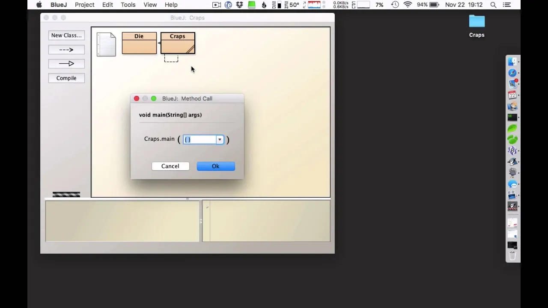The image size is (548, 308).
Task: Click the date and time Nov 22 19:12
Action: click(x=464, y=5)
